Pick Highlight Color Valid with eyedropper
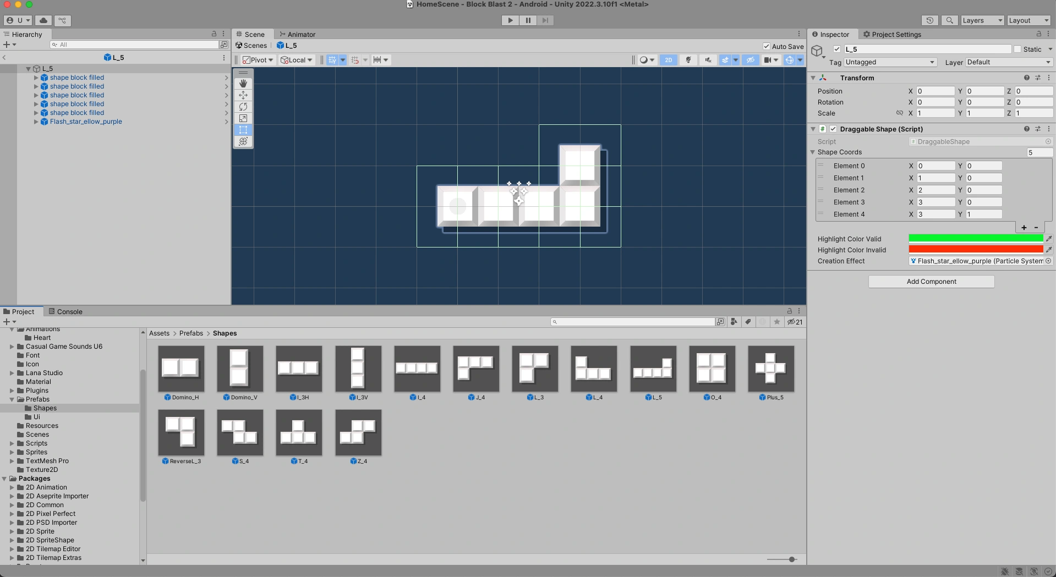The height and width of the screenshot is (577, 1056). tap(1049, 239)
